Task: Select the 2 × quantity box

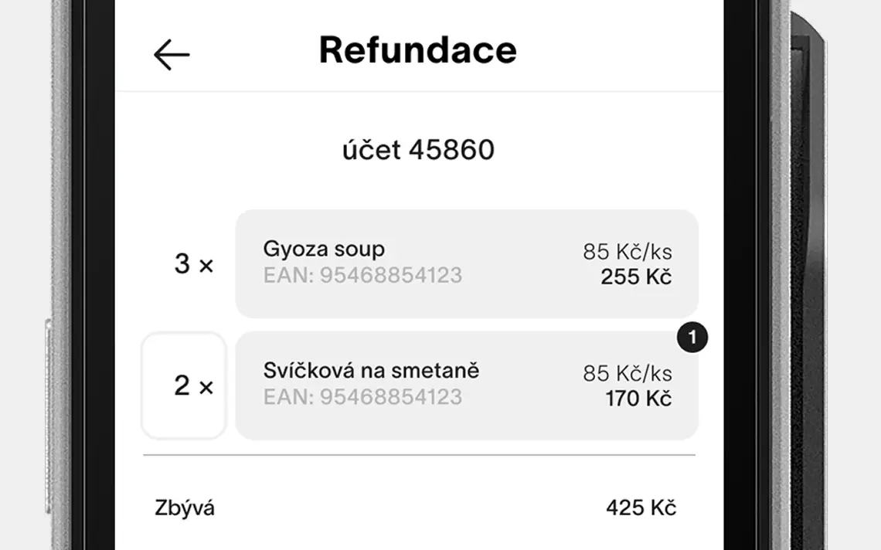Action: pyautogui.click(x=184, y=385)
